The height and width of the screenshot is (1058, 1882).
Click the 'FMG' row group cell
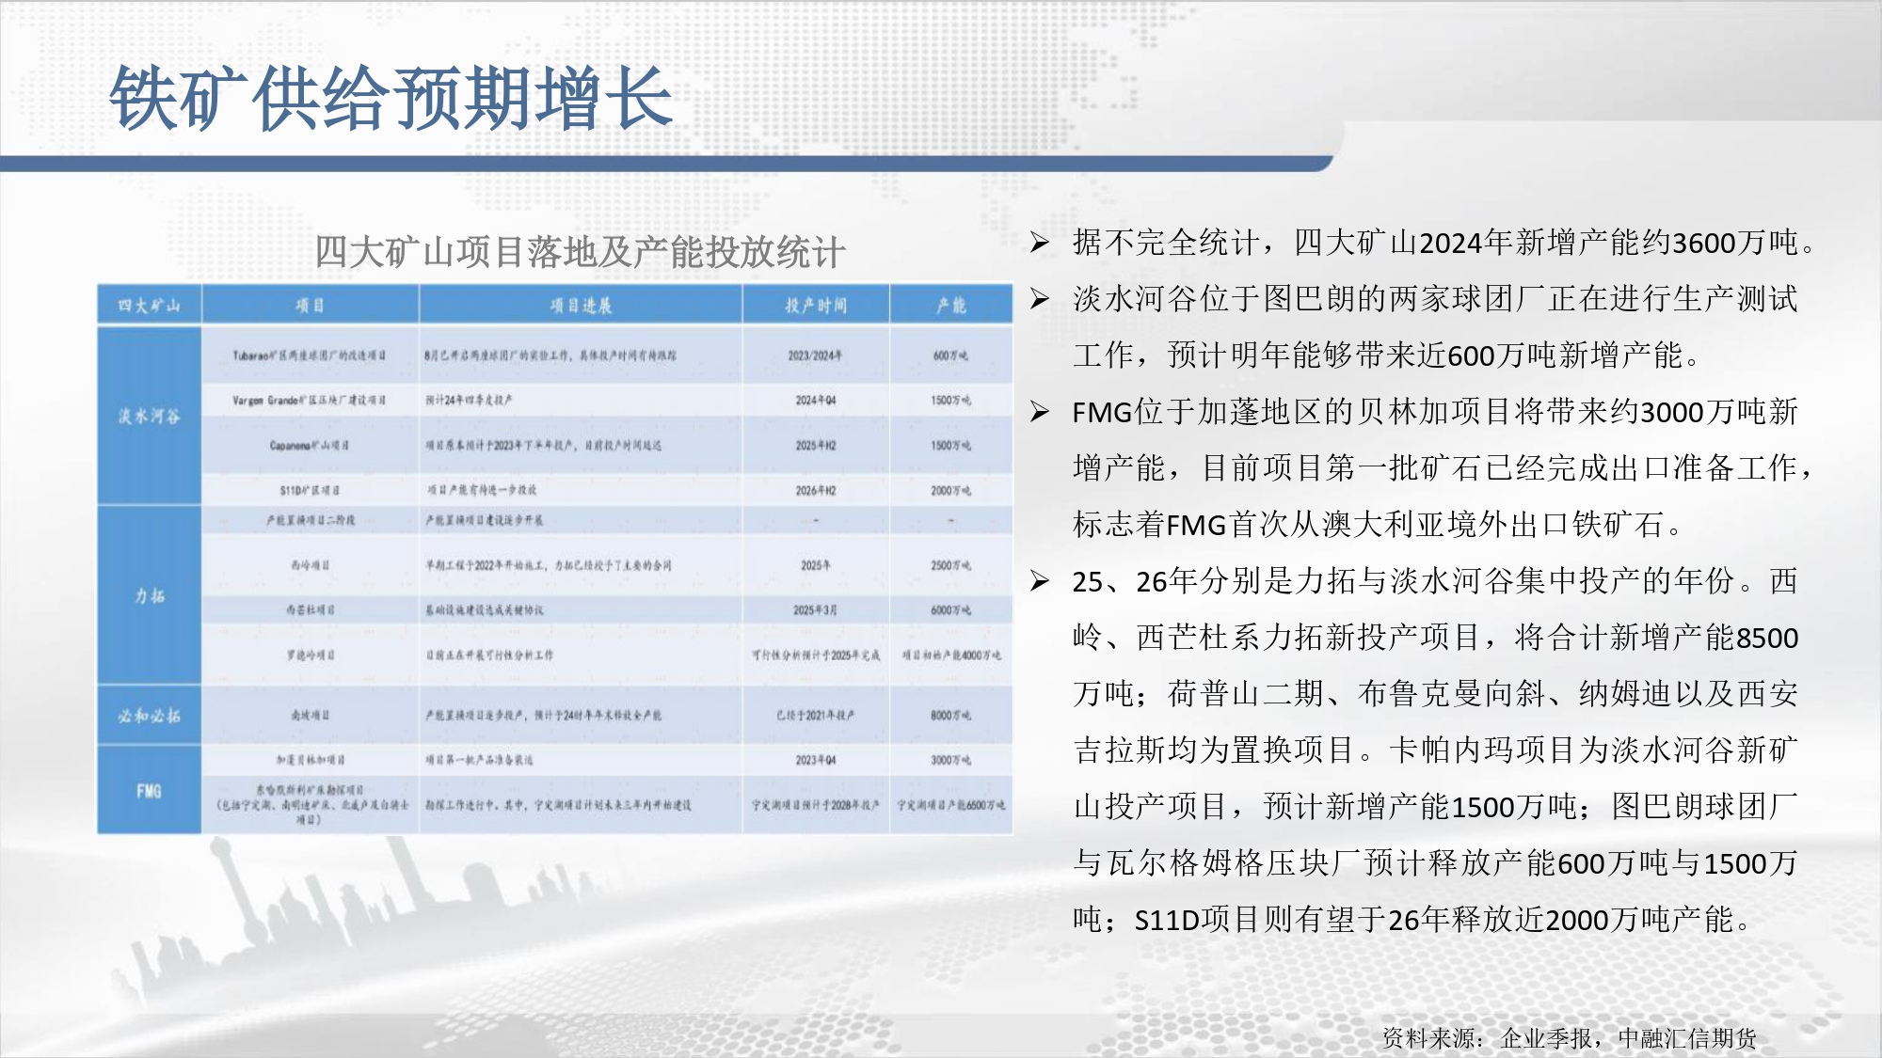(x=149, y=791)
